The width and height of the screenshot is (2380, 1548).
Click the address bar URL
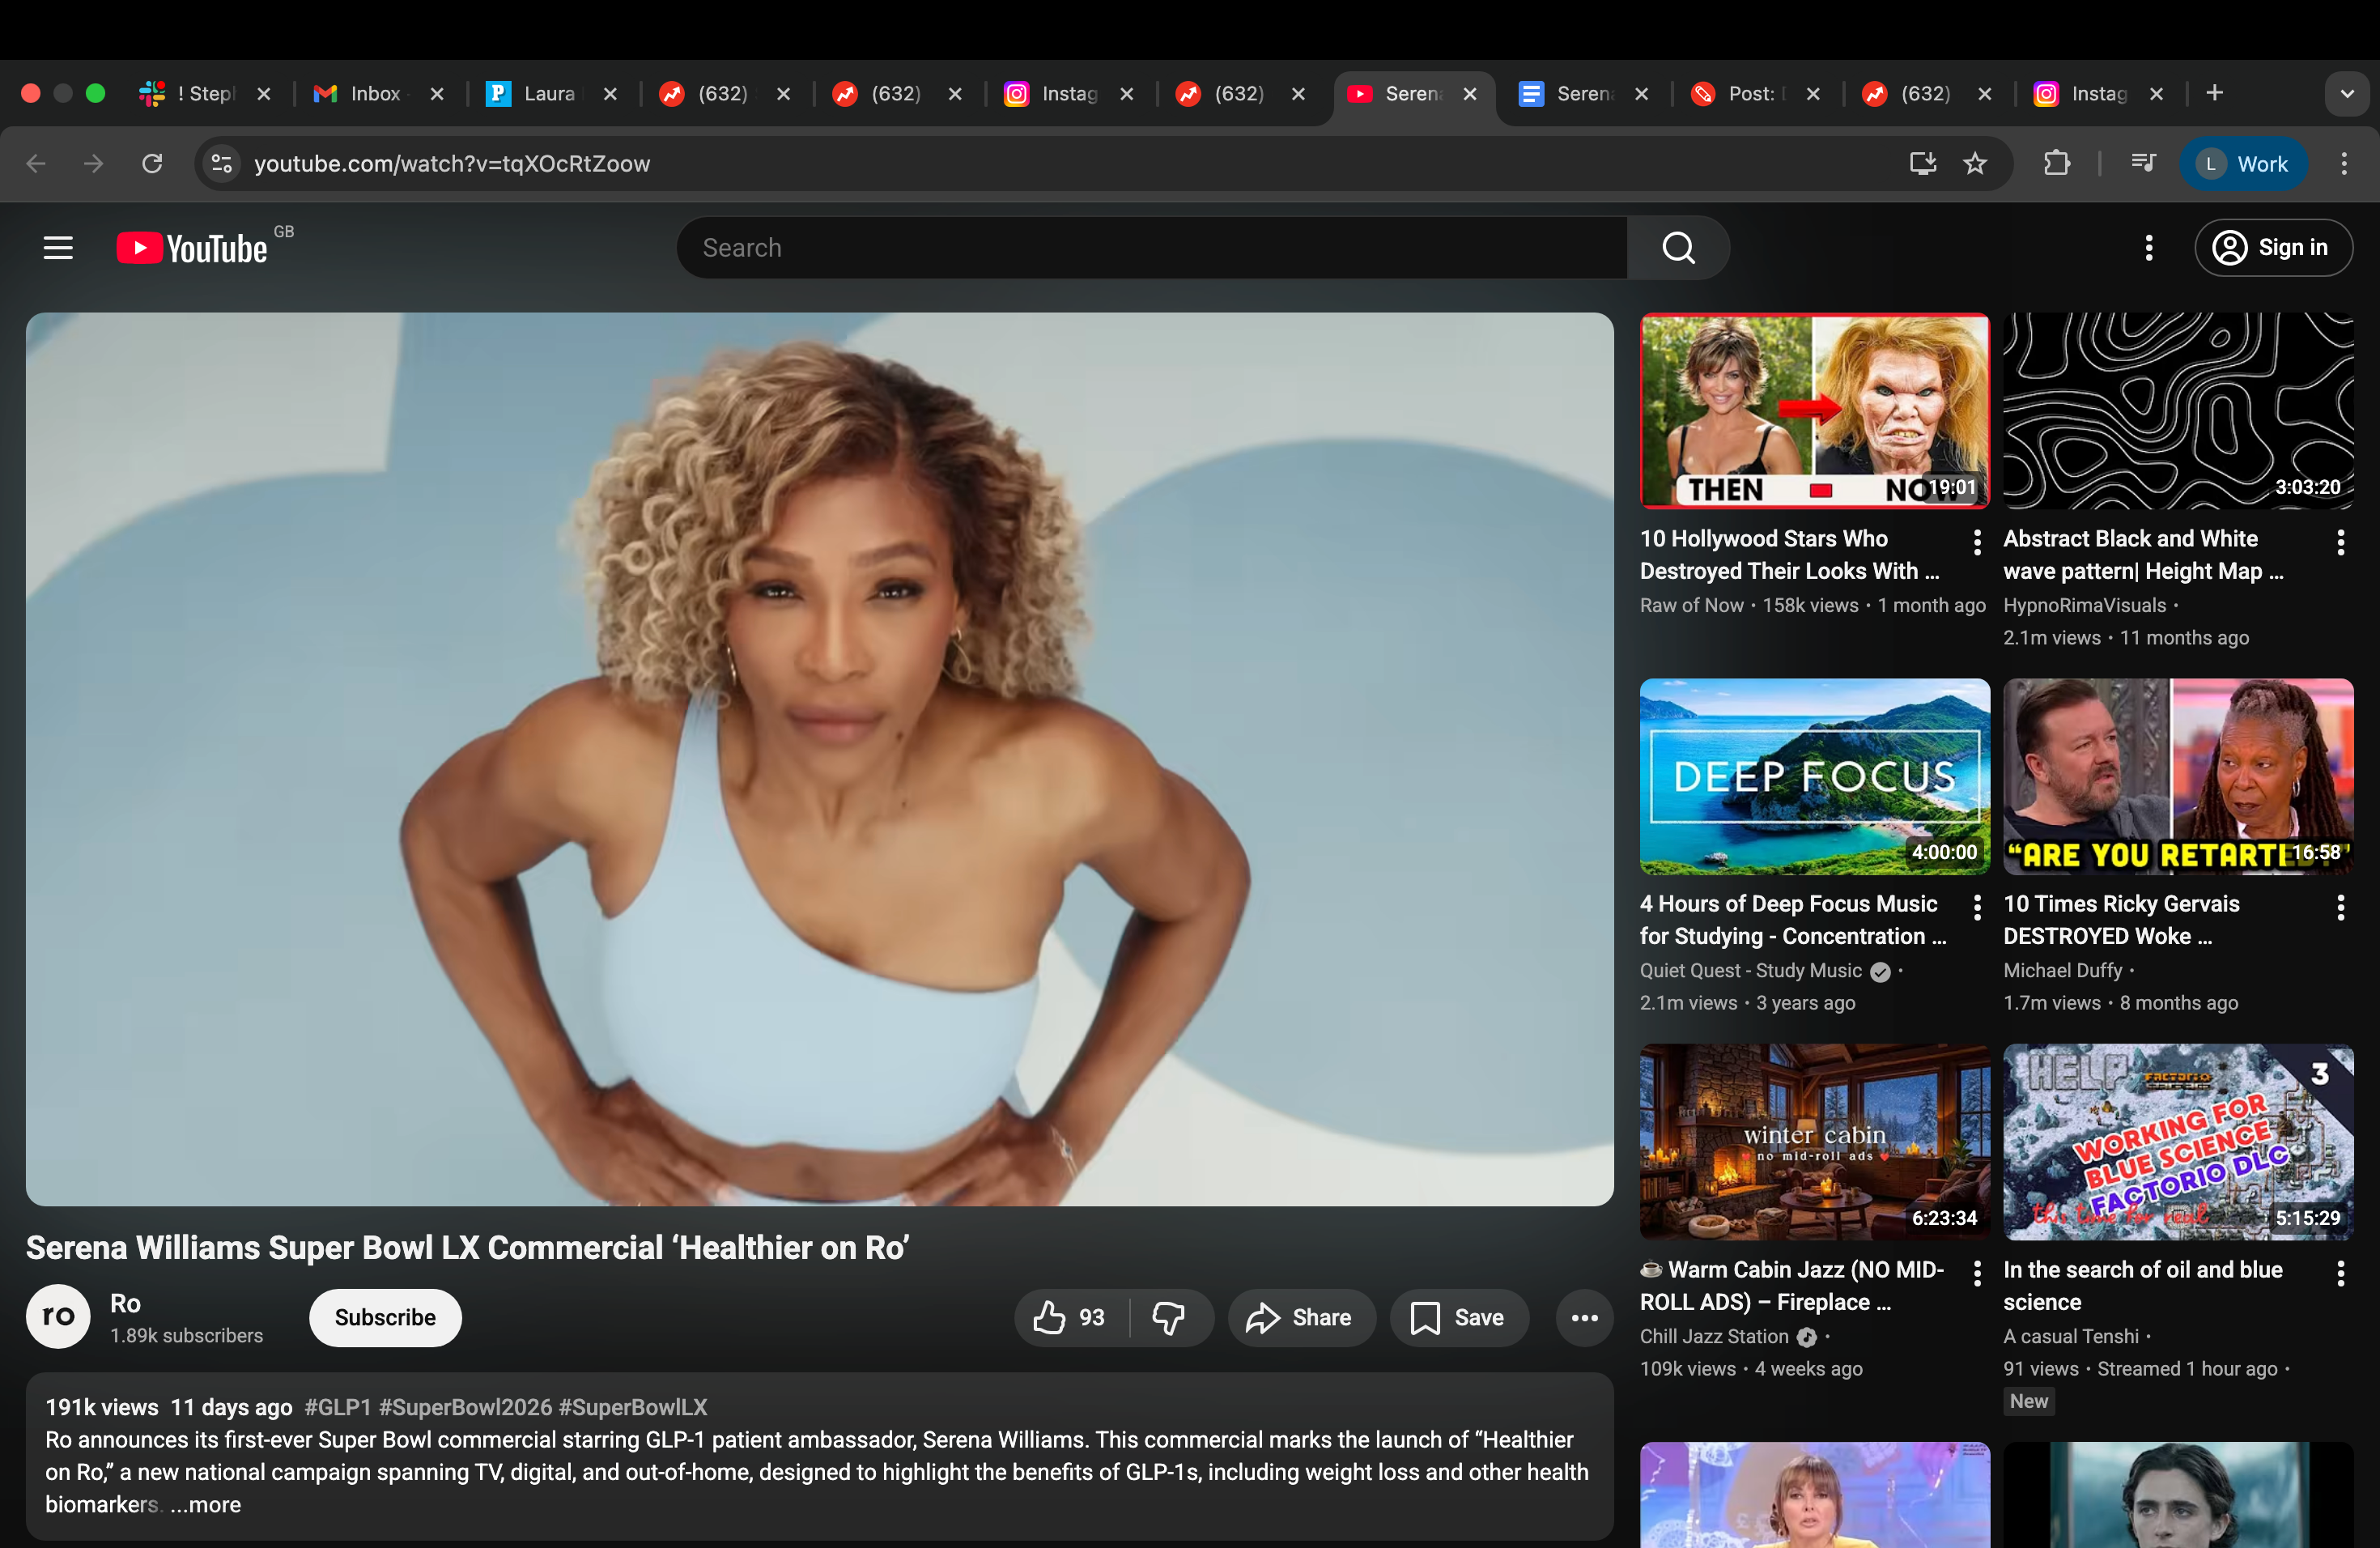tap(452, 163)
